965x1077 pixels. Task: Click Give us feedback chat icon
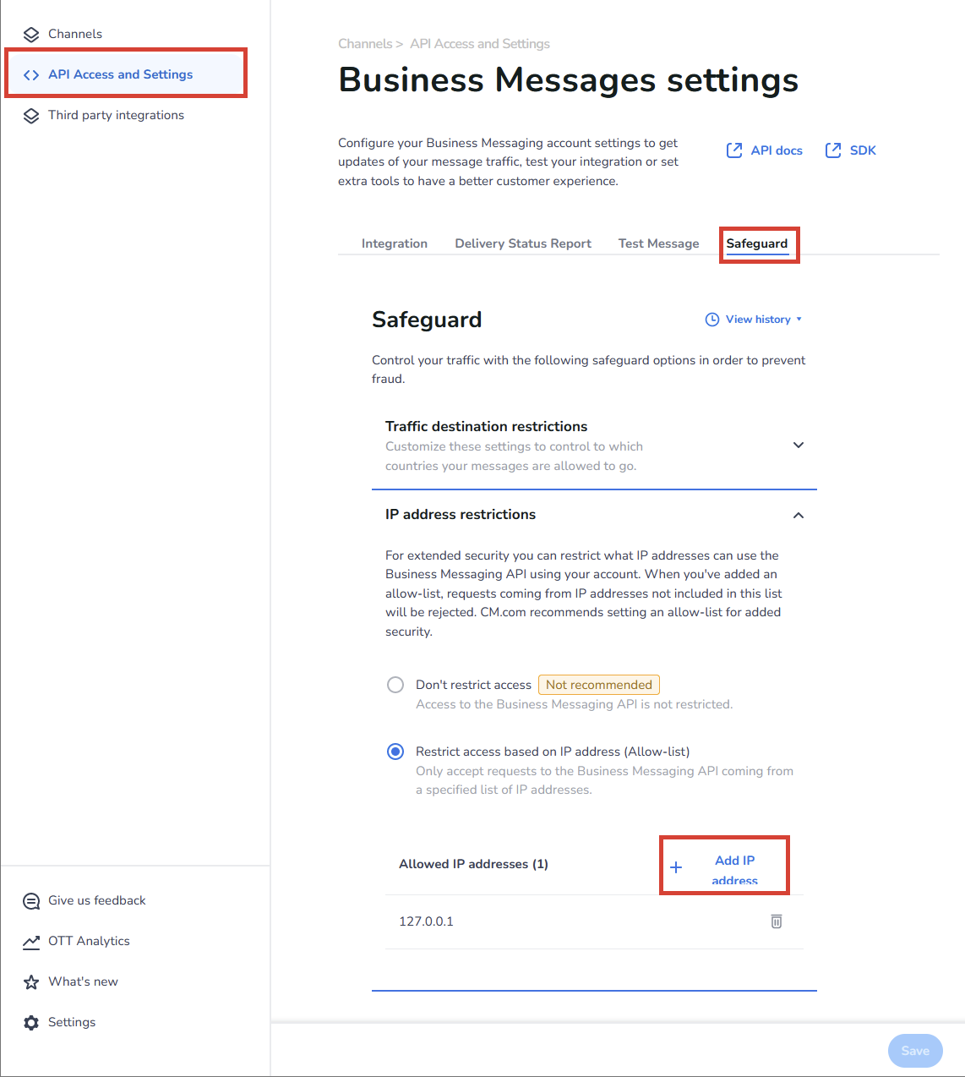(x=31, y=901)
